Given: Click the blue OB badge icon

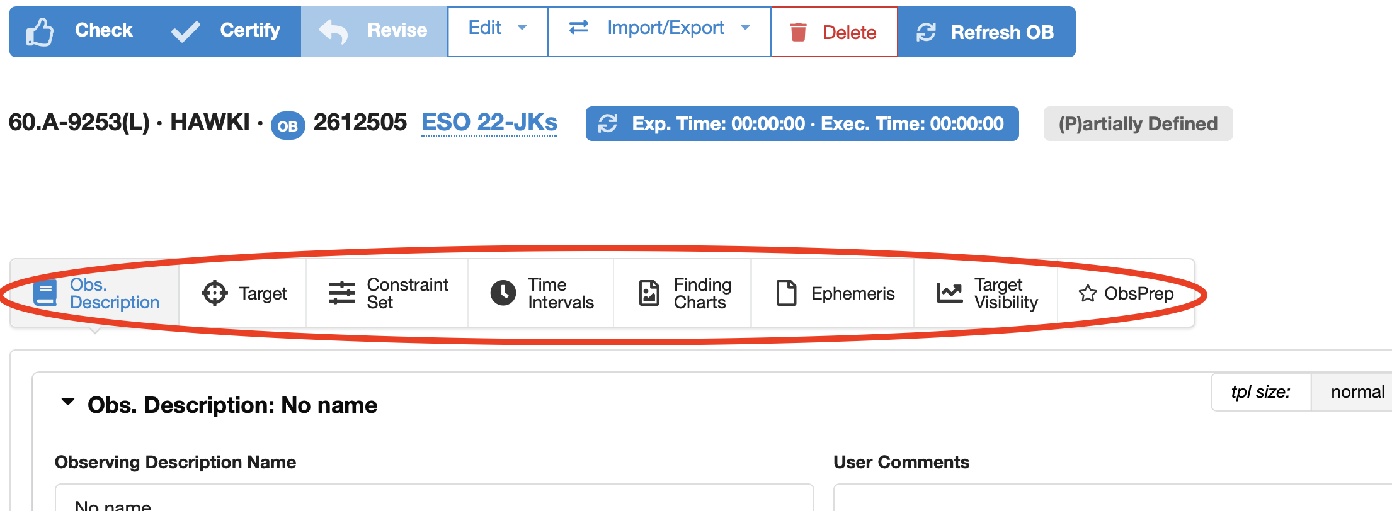Looking at the screenshot, I should coord(288,126).
